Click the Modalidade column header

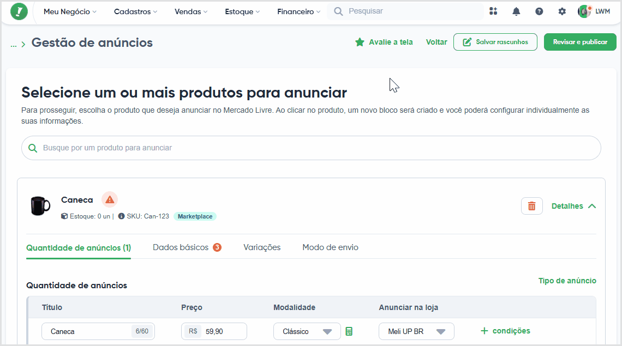point(294,307)
